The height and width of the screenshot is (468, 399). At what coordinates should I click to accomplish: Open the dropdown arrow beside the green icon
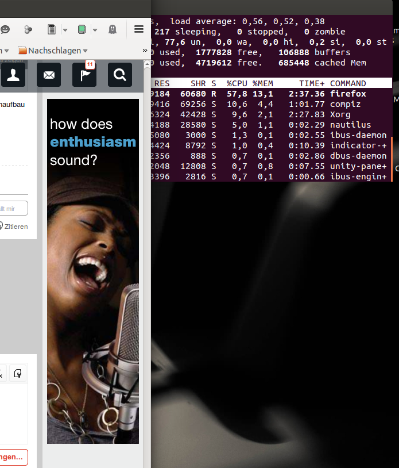pos(95,30)
